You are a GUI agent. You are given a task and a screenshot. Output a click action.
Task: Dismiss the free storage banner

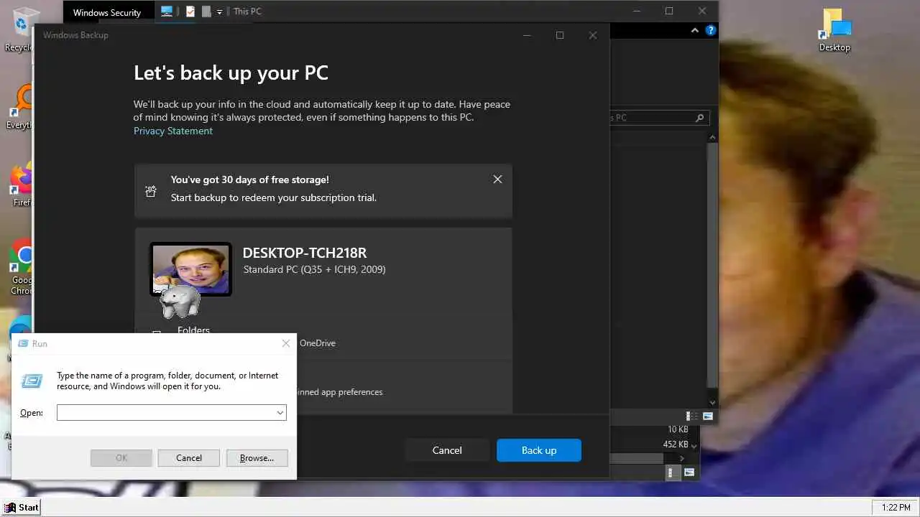497,180
